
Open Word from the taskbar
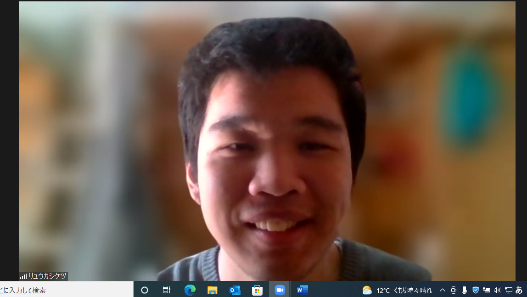[x=302, y=290]
